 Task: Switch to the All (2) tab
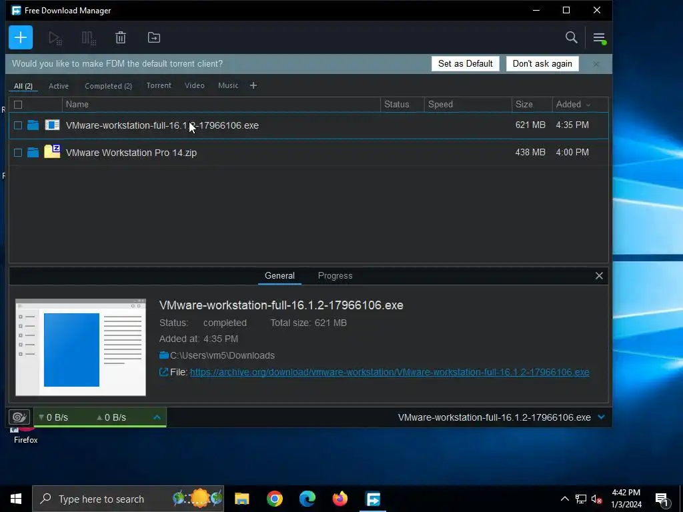click(23, 86)
